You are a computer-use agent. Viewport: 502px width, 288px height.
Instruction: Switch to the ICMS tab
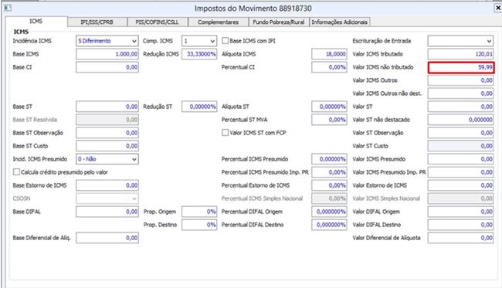click(x=36, y=22)
